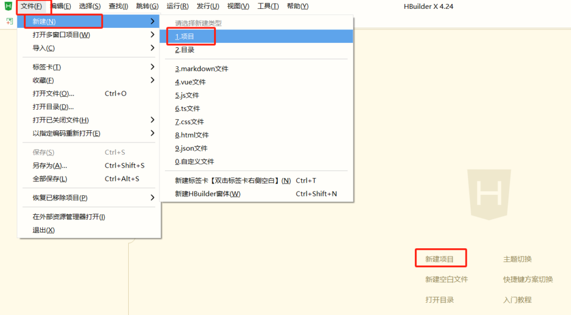Open the 文件(F) menu
Viewport: 571px width, 315px height.
(x=31, y=6)
